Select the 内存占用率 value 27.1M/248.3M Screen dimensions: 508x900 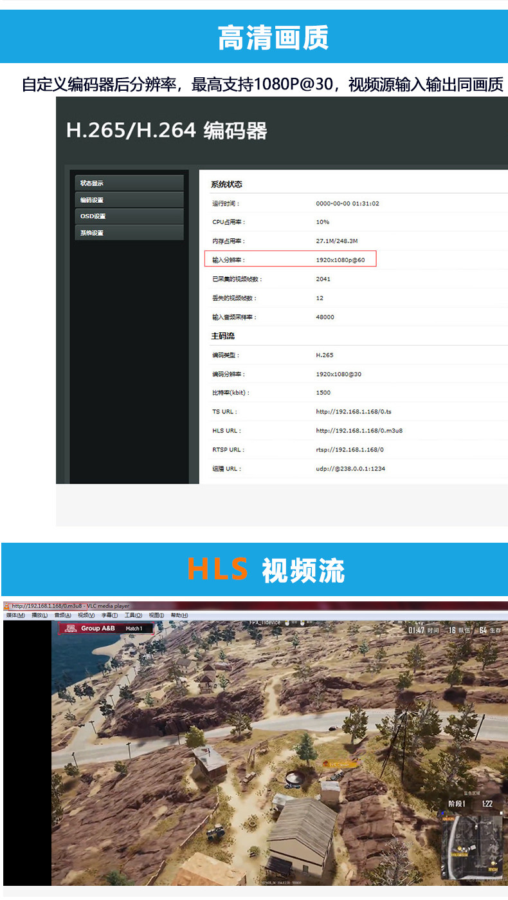337,241
